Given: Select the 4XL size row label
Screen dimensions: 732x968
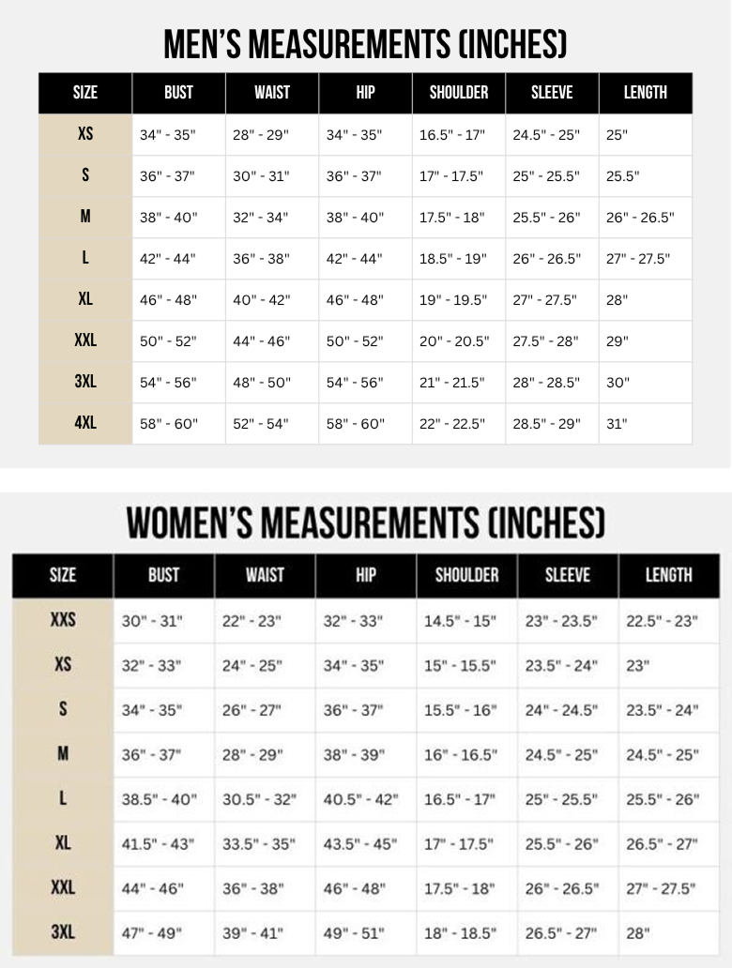Looking at the screenshot, I should pyautogui.click(x=85, y=423).
